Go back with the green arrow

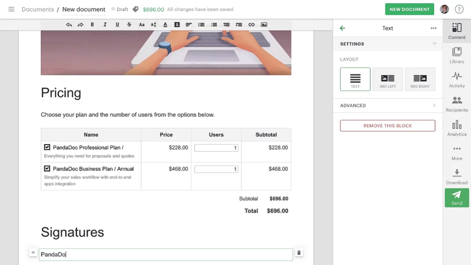point(342,28)
